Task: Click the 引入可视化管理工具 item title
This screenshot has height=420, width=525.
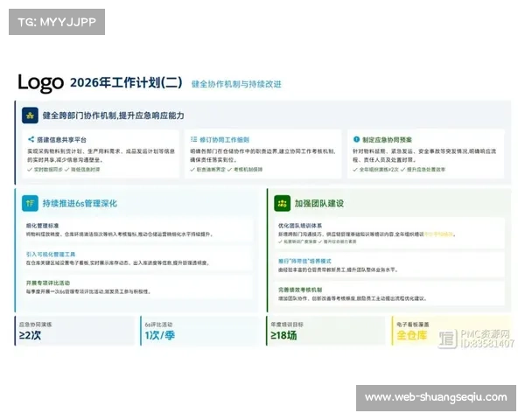Action: pyautogui.click(x=51, y=255)
